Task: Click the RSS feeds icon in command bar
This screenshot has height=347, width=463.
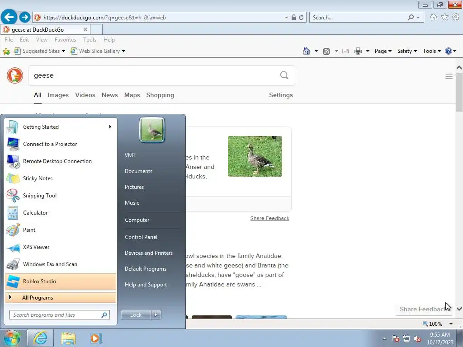Action: pyautogui.click(x=326, y=52)
